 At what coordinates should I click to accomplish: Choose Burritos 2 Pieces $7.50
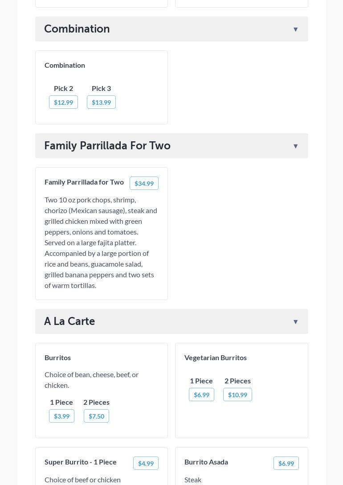tap(96, 416)
